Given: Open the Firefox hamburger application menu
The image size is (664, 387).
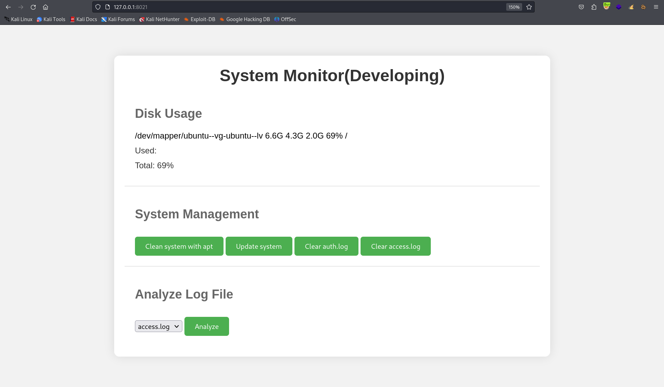Looking at the screenshot, I should tap(656, 7).
